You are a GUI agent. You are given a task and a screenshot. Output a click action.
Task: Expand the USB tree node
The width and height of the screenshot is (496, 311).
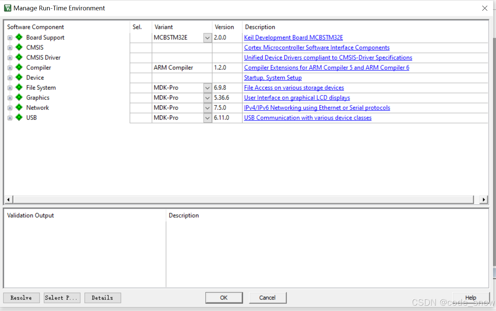pos(10,118)
